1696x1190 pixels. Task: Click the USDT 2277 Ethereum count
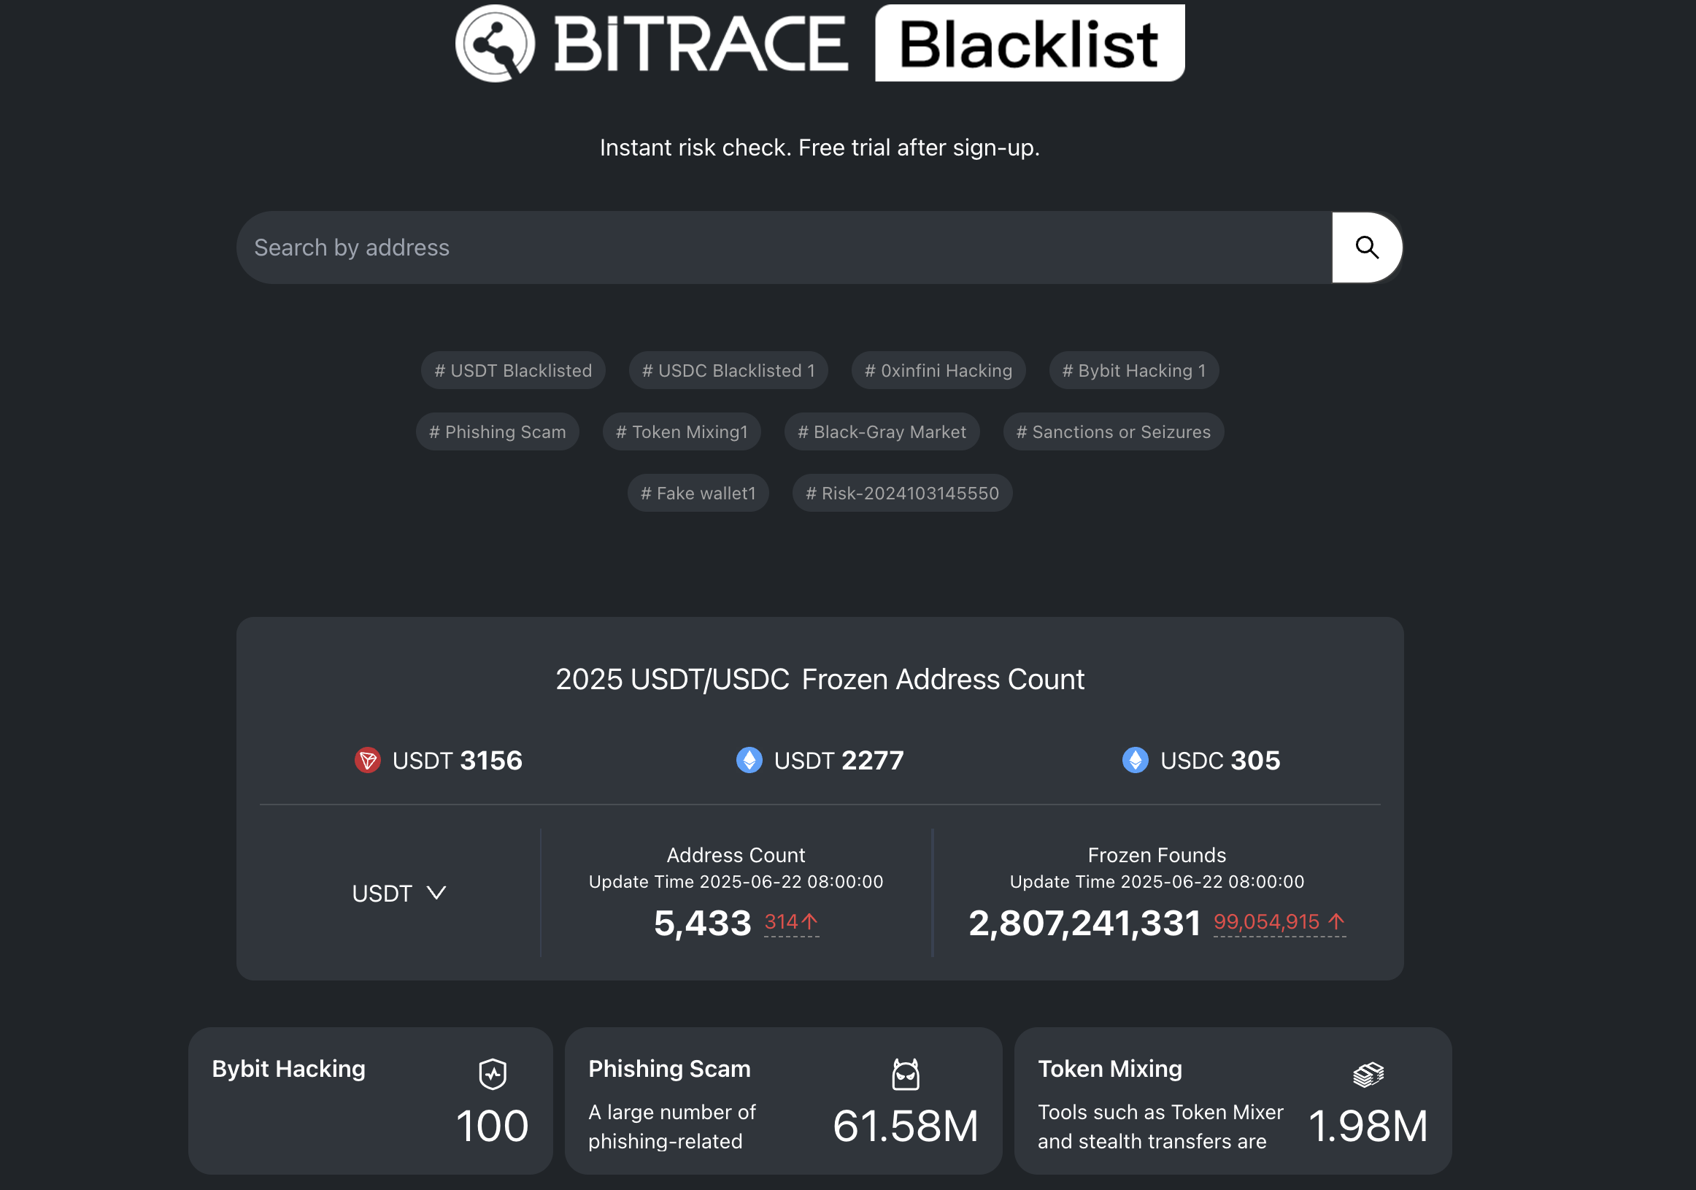[x=839, y=760]
